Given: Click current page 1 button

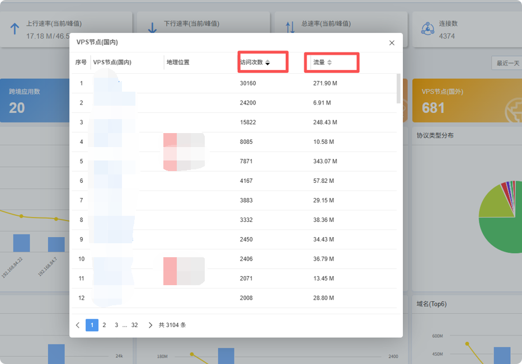Looking at the screenshot, I should coord(92,325).
